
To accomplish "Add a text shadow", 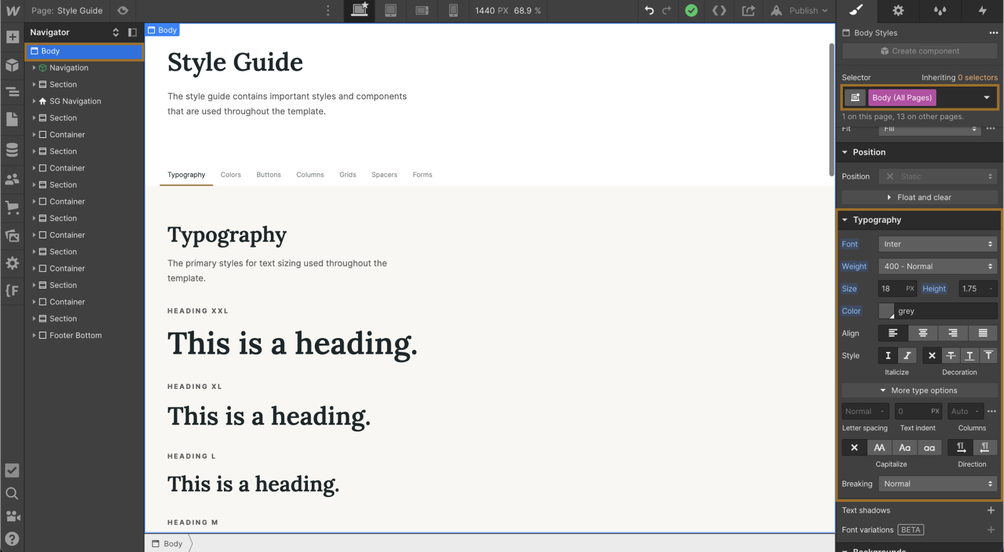I will click(991, 511).
